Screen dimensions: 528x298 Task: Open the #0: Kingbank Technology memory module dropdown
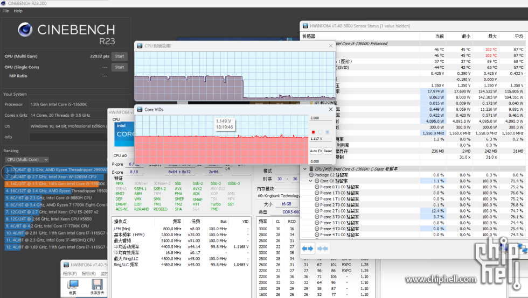pyautogui.click(x=278, y=196)
